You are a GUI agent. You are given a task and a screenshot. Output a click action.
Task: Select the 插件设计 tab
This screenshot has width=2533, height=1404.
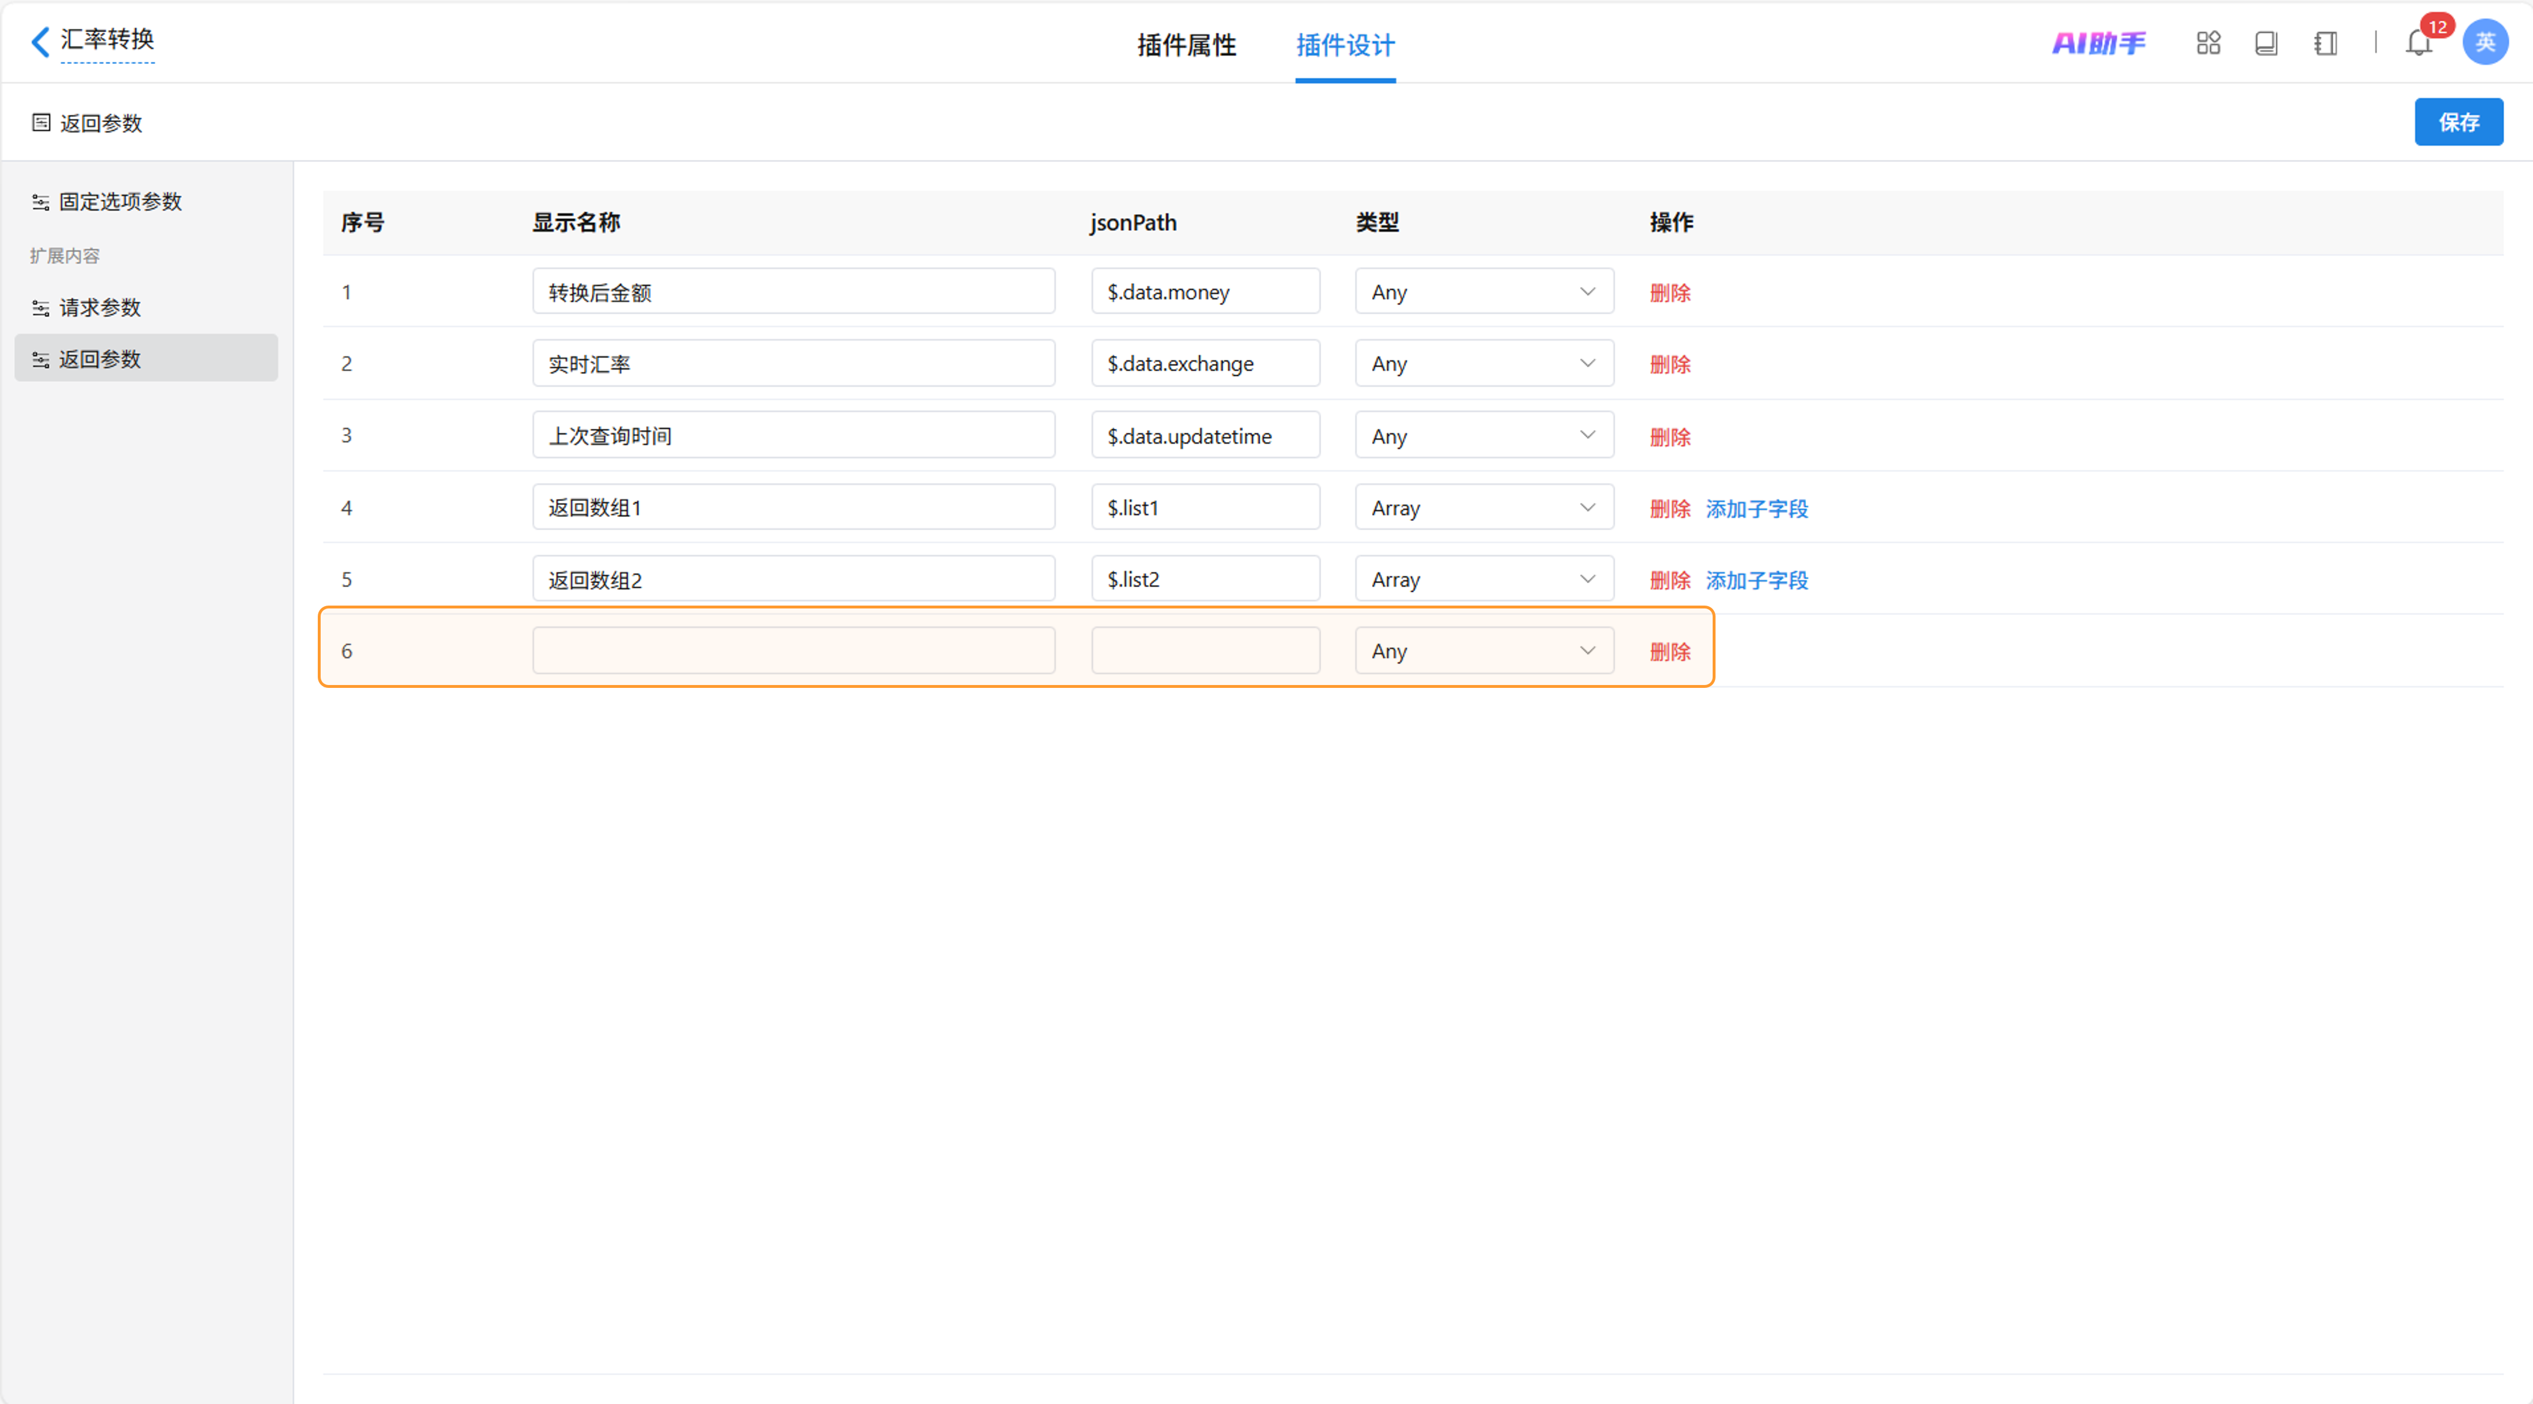1344,45
